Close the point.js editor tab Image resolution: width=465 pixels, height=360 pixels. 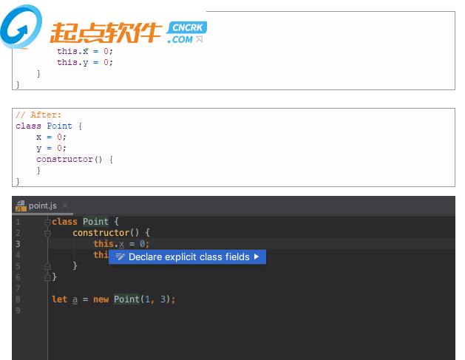point(65,206)
